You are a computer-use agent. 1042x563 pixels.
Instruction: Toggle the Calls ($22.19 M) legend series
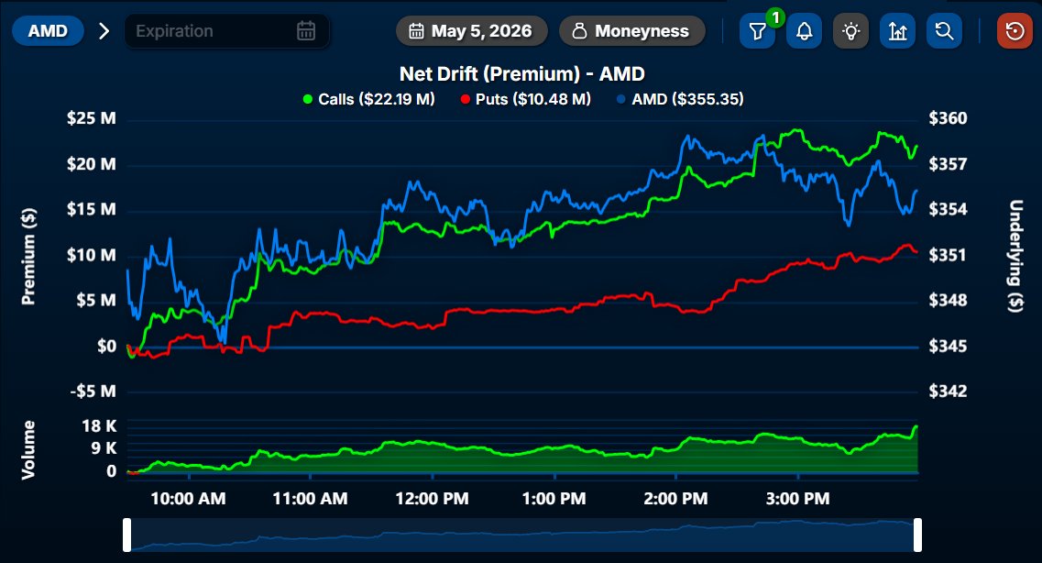[368, 99]
